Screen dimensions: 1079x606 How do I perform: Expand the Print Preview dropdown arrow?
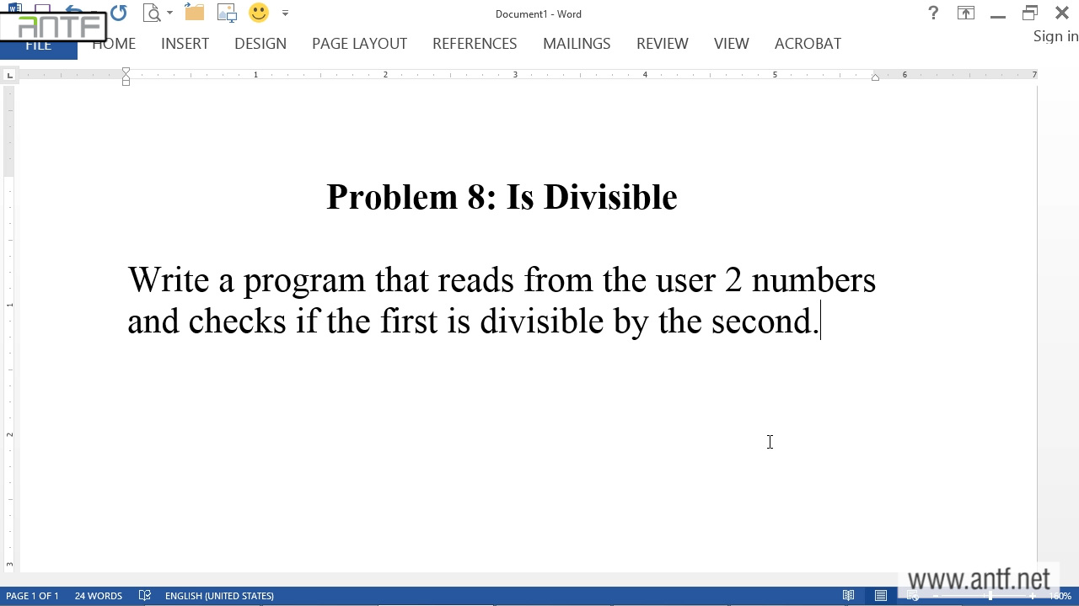[x=169, y=13]
